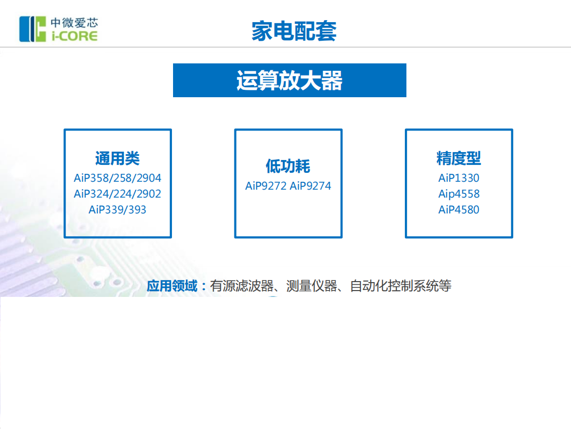Viewport: 571px width, 429px height.
Task: Click the 低功耗 heading
Action: [288, 166]
